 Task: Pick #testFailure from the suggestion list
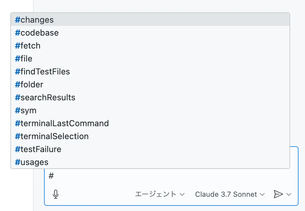[38, 149]
